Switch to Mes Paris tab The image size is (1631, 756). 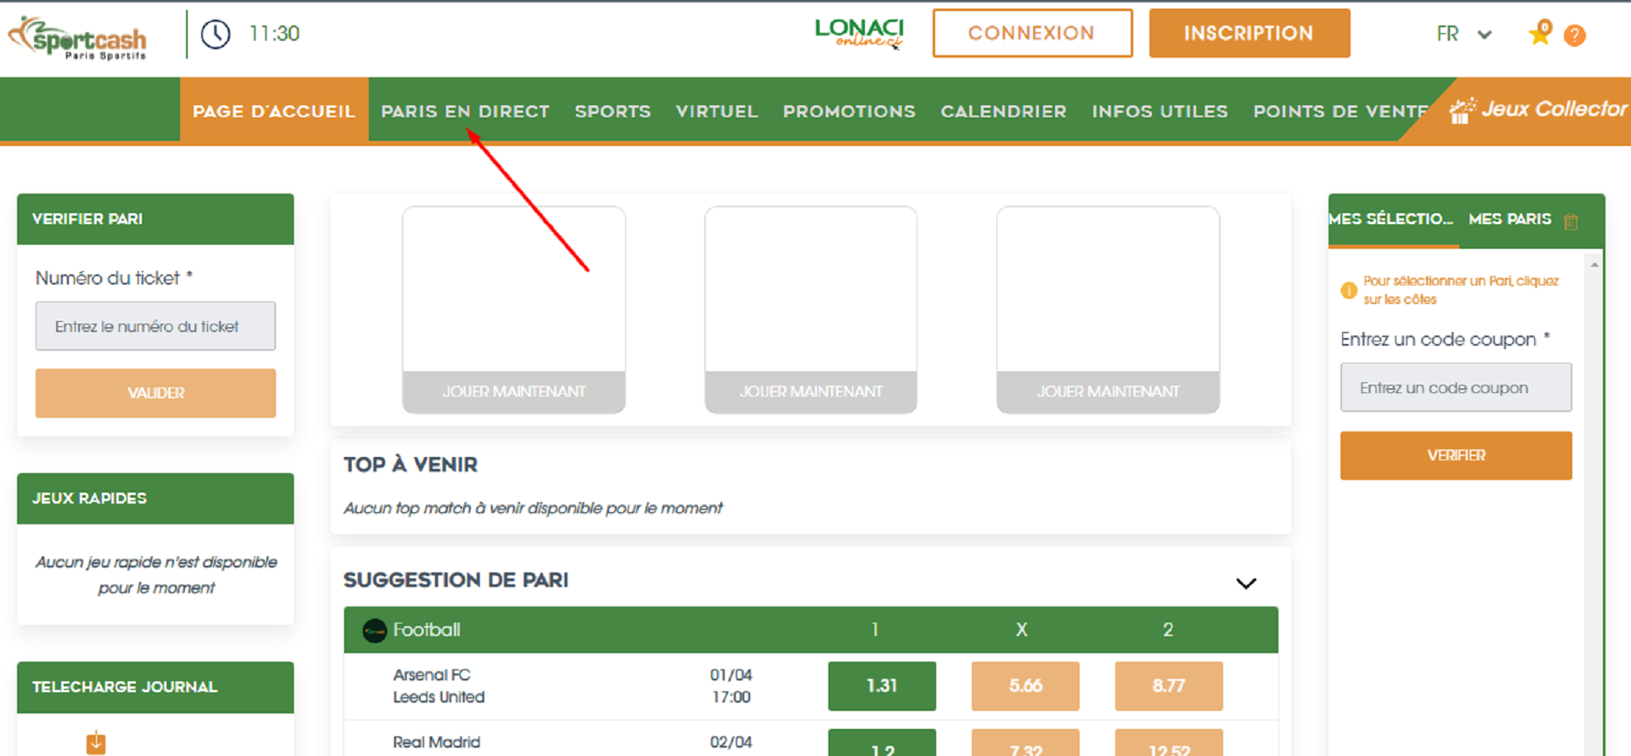tap(1510, 219)
